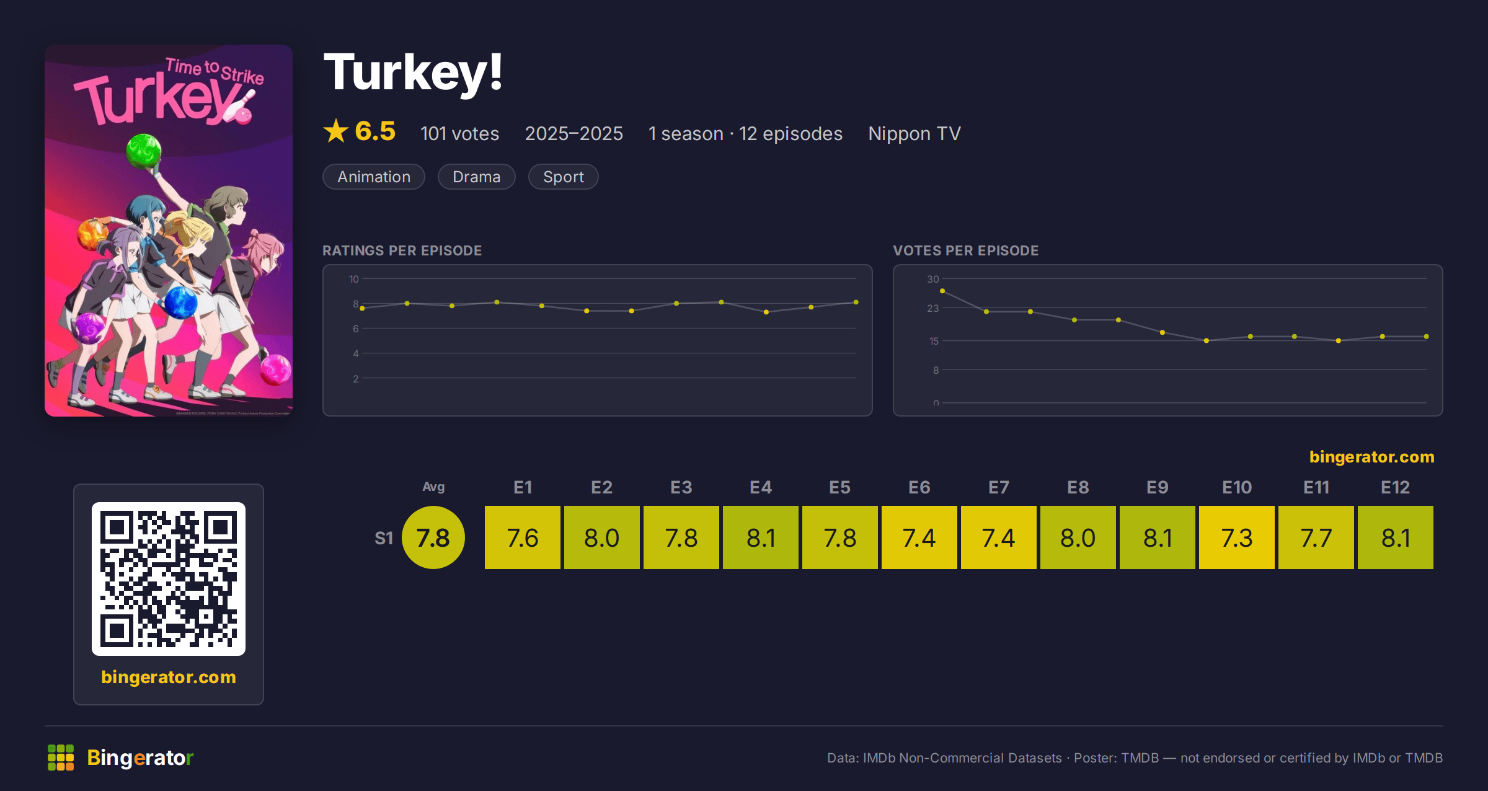
Task: Click the gold star rating icon
Action: tap(336, 131)
